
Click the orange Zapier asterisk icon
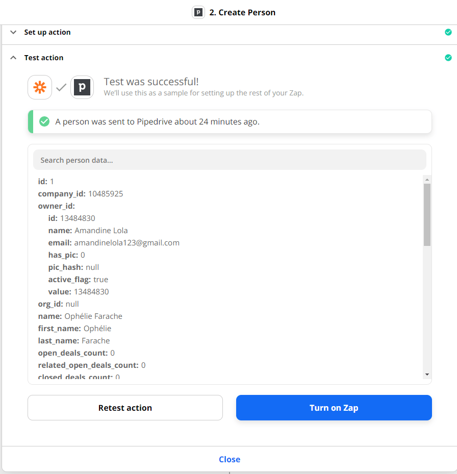40,87
